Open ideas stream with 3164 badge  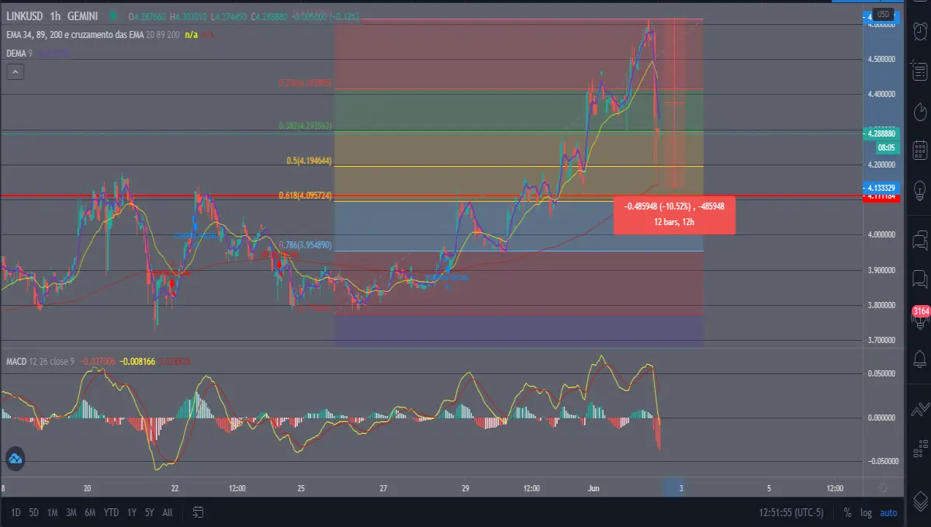coord(920,317)
